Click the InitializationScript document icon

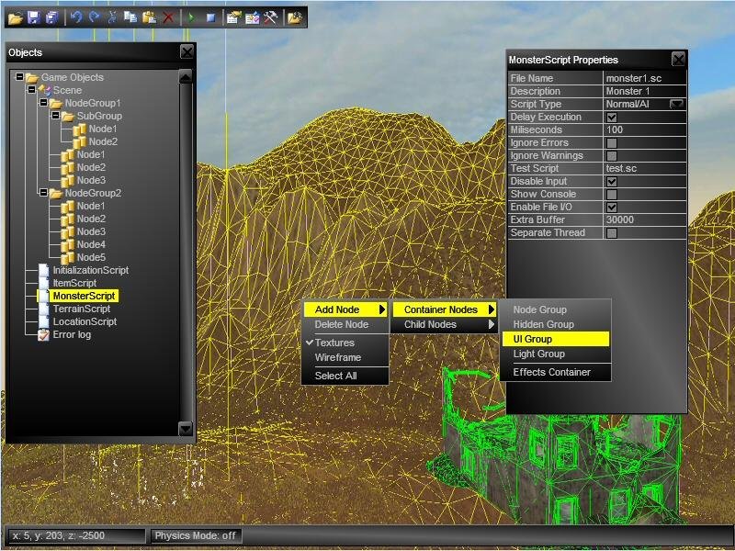pyautogui.click(x=43, y=270)
